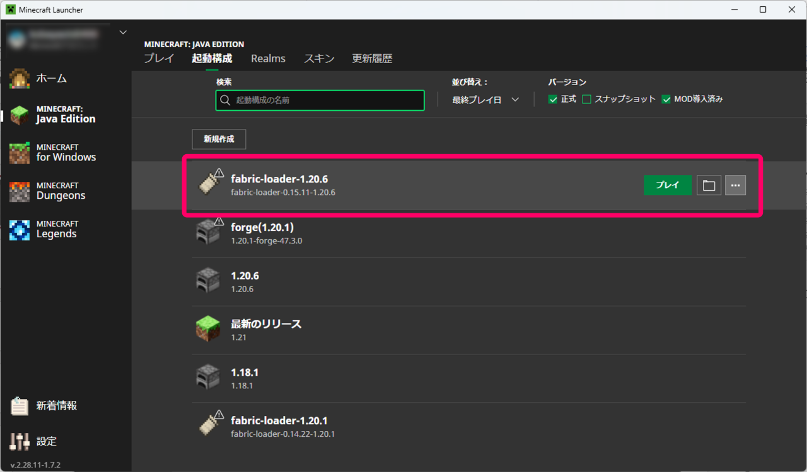This screenshot has width=807, height=472.
Task: Select the 最新のリリース installation title
Action: pos(266,324)
